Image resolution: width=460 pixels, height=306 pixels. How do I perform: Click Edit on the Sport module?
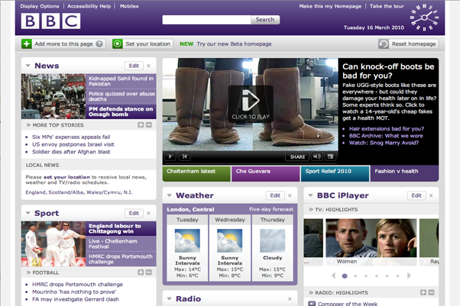pyautogui.click(x=134, y=213)
